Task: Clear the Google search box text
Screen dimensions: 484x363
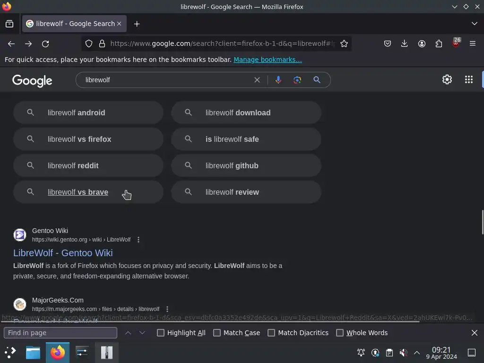Action: pos(257,80)
